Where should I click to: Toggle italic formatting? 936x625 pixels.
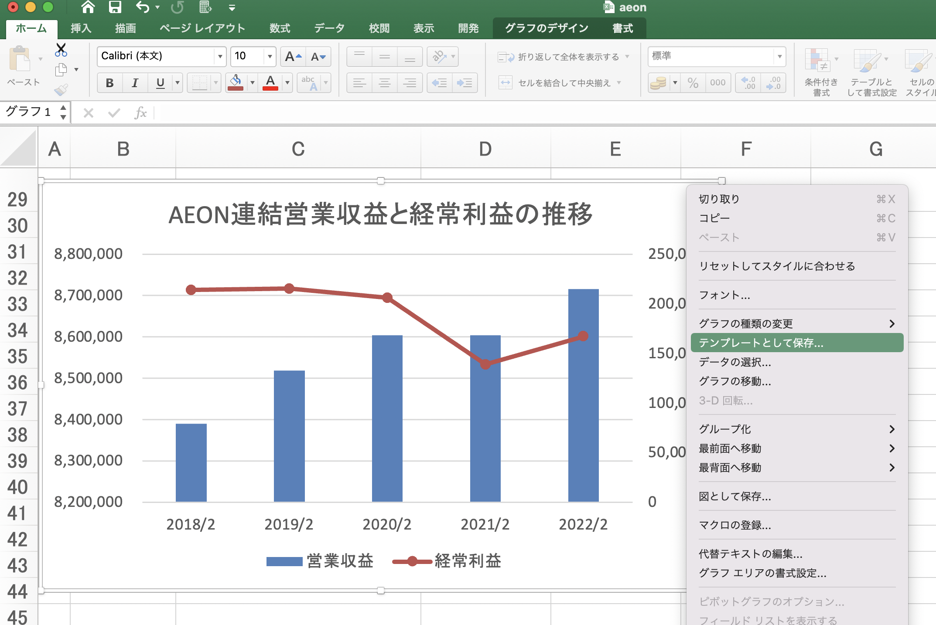tap(135, 83)
